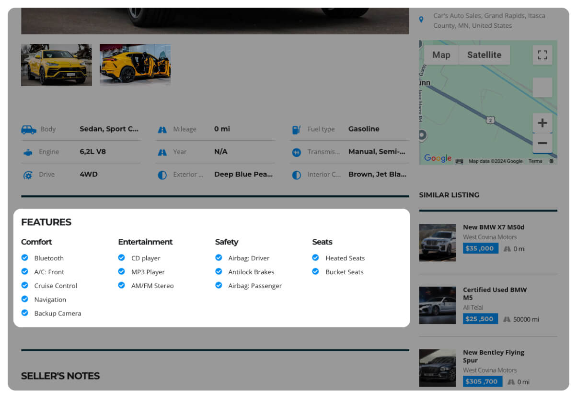Click the map Terms link
Image resolution: width=577 pixels, height=402 pixels.
coord(535,161)
